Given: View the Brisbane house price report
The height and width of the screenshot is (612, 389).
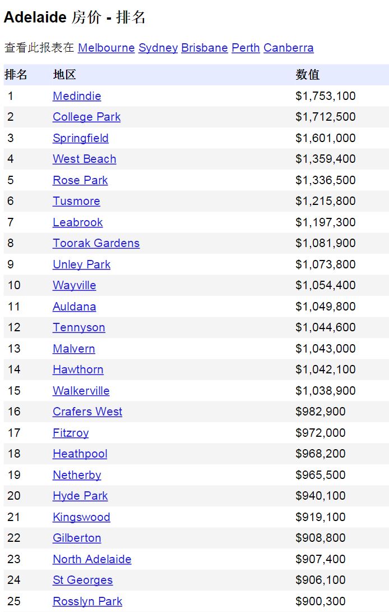Looking at the screenshot, I should pos(204,48).
